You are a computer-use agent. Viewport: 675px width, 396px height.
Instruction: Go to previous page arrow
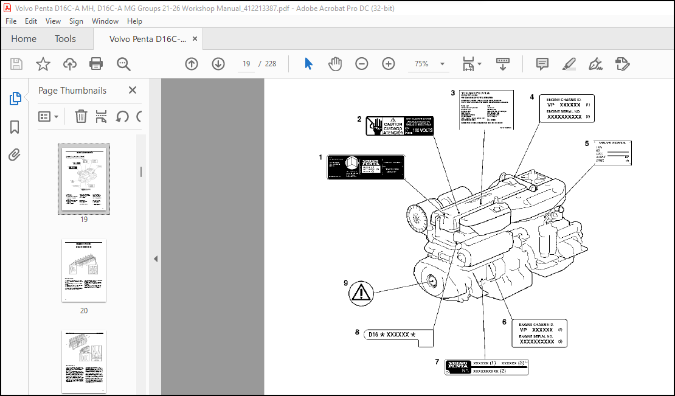pyautogui.click(x=192, y=64)
